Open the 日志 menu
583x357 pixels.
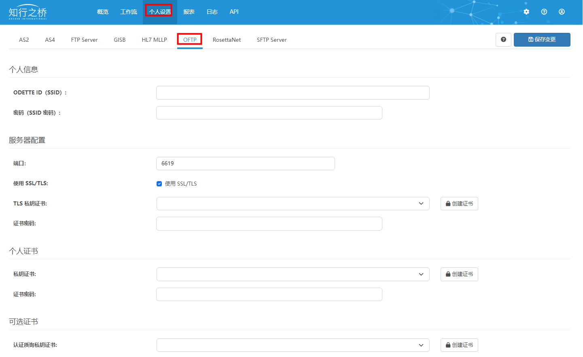click(212, 12)
